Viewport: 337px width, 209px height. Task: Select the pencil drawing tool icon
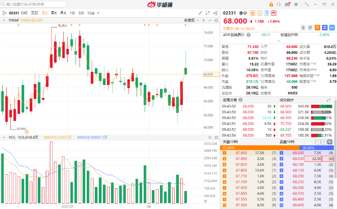[200, 13]
